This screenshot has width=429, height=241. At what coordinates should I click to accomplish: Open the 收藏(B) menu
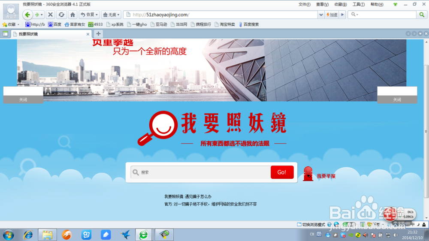340,4
